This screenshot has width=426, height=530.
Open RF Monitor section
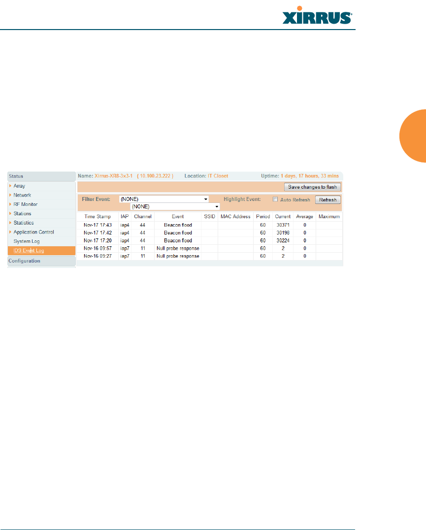pos(25,204)
